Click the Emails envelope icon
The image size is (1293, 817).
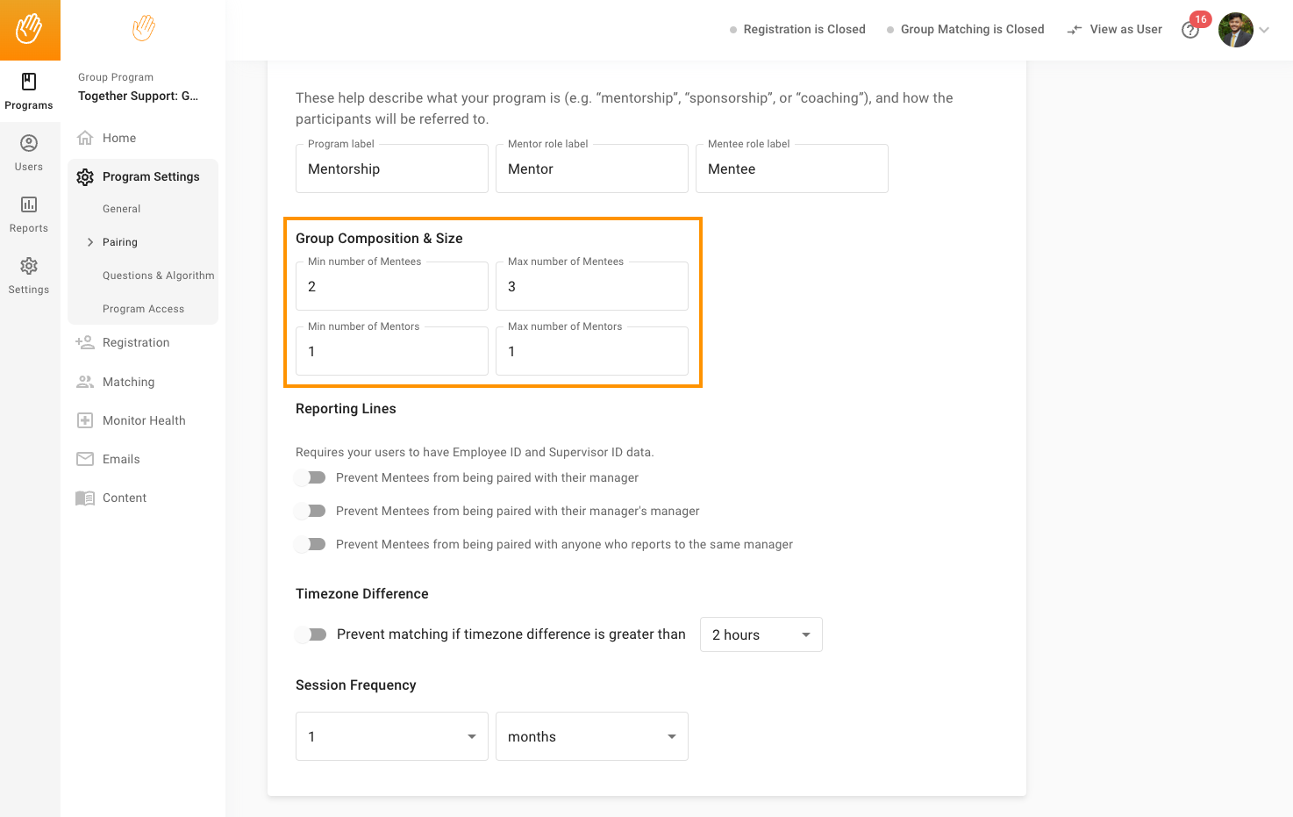pos(85,459)
